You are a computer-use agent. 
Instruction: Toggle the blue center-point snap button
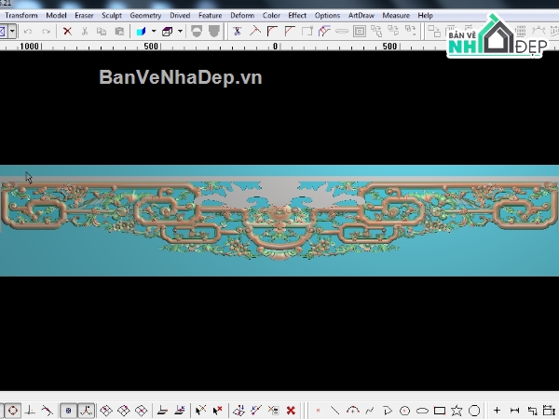[68, 411]
